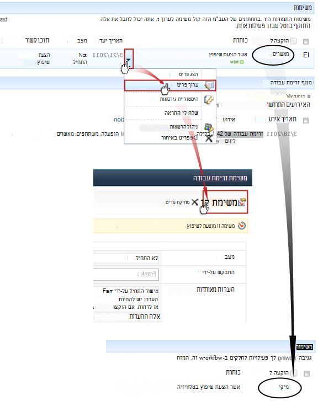Open the לא התחיל status field

click(126, 258)
